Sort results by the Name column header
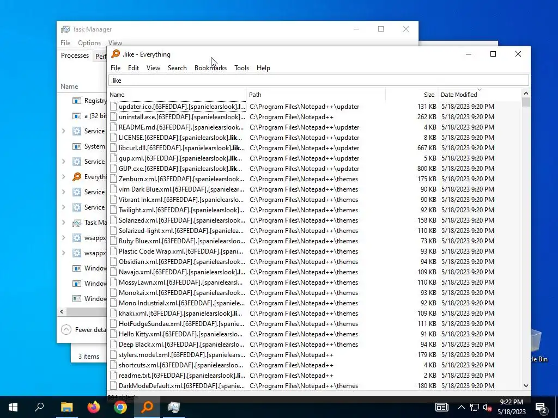 (x=177, y=95)
